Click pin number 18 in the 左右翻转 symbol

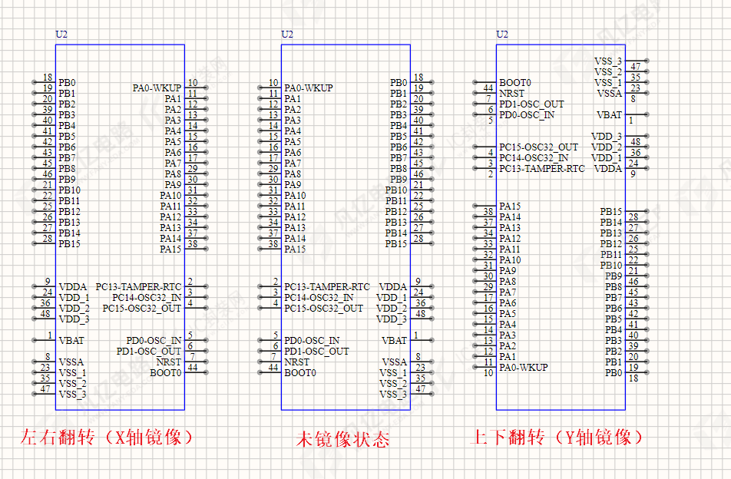(48, 78)
